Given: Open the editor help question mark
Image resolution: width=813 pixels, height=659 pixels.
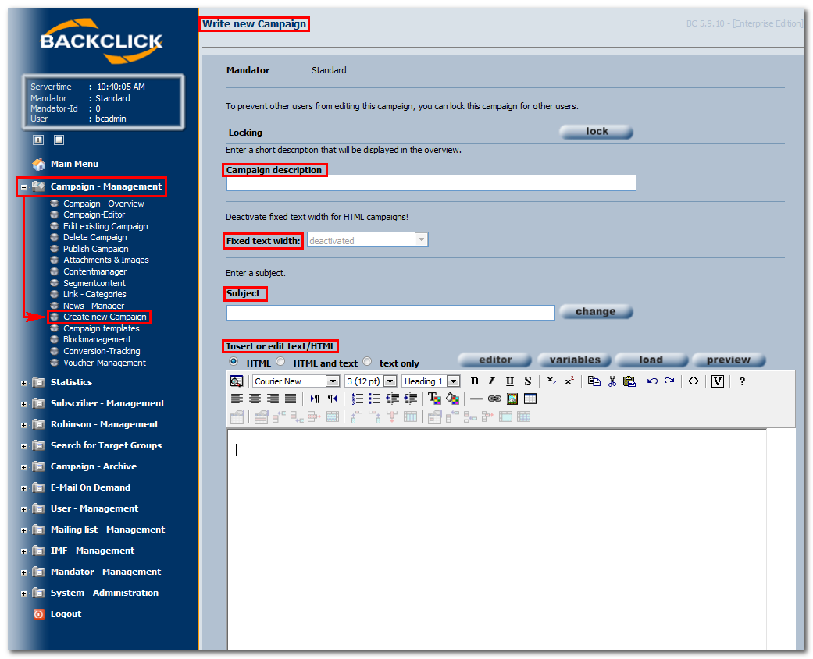Looking at the screenshot, I should pyautogui.click(x=742, y=381).
